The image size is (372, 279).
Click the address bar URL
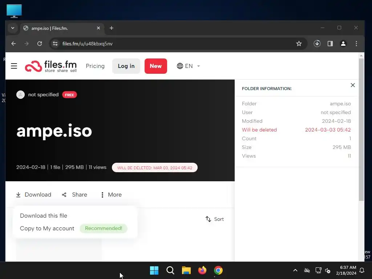pyautogui.click(x=87, y=44)
